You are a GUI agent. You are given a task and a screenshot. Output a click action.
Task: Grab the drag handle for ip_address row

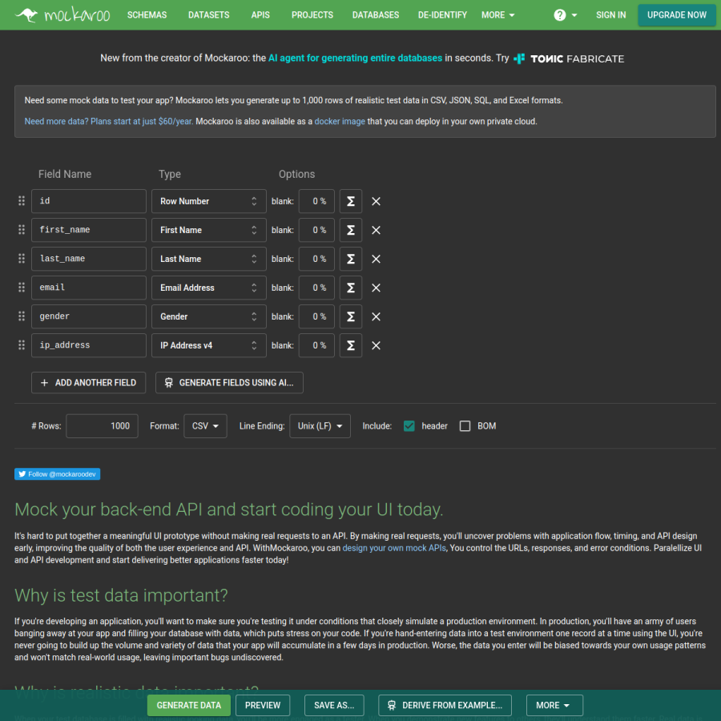pos(21,345)
